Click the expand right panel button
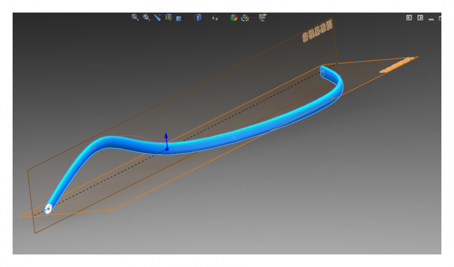The width and height of the screenshot is (454, 267). coord(420,18)
